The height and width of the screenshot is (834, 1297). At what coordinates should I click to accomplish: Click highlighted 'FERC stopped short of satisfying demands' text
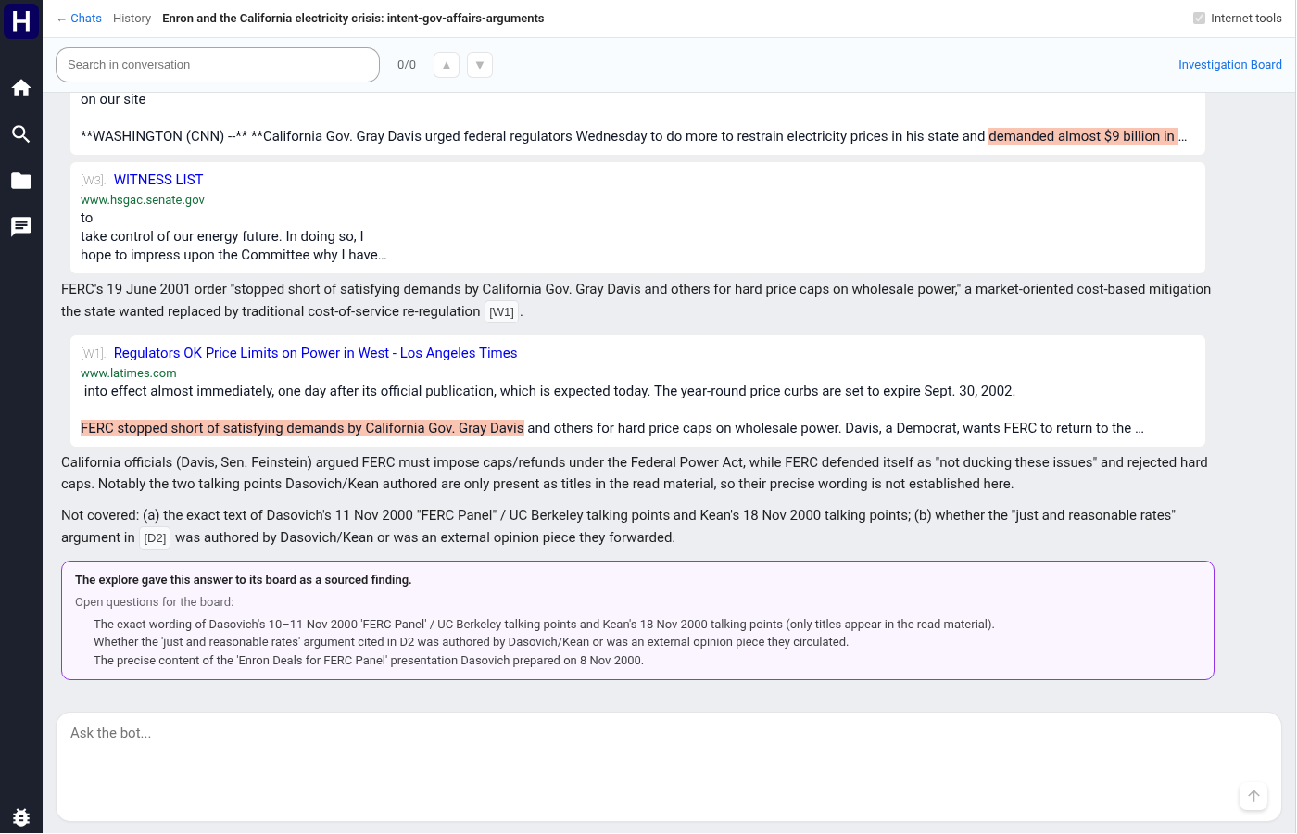pyautogui.click(x=302, y=428)
